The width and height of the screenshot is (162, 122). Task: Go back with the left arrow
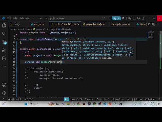point(41,18)
